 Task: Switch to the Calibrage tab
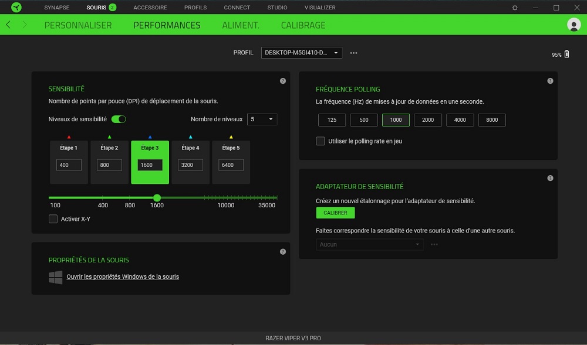pos(303,25)
